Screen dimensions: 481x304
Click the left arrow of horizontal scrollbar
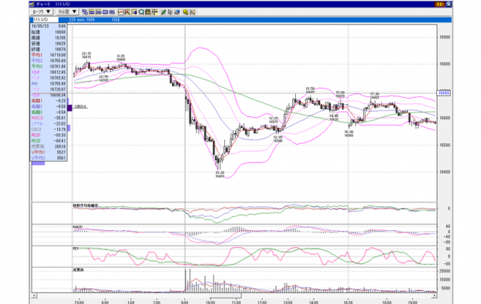click(35, 296)
